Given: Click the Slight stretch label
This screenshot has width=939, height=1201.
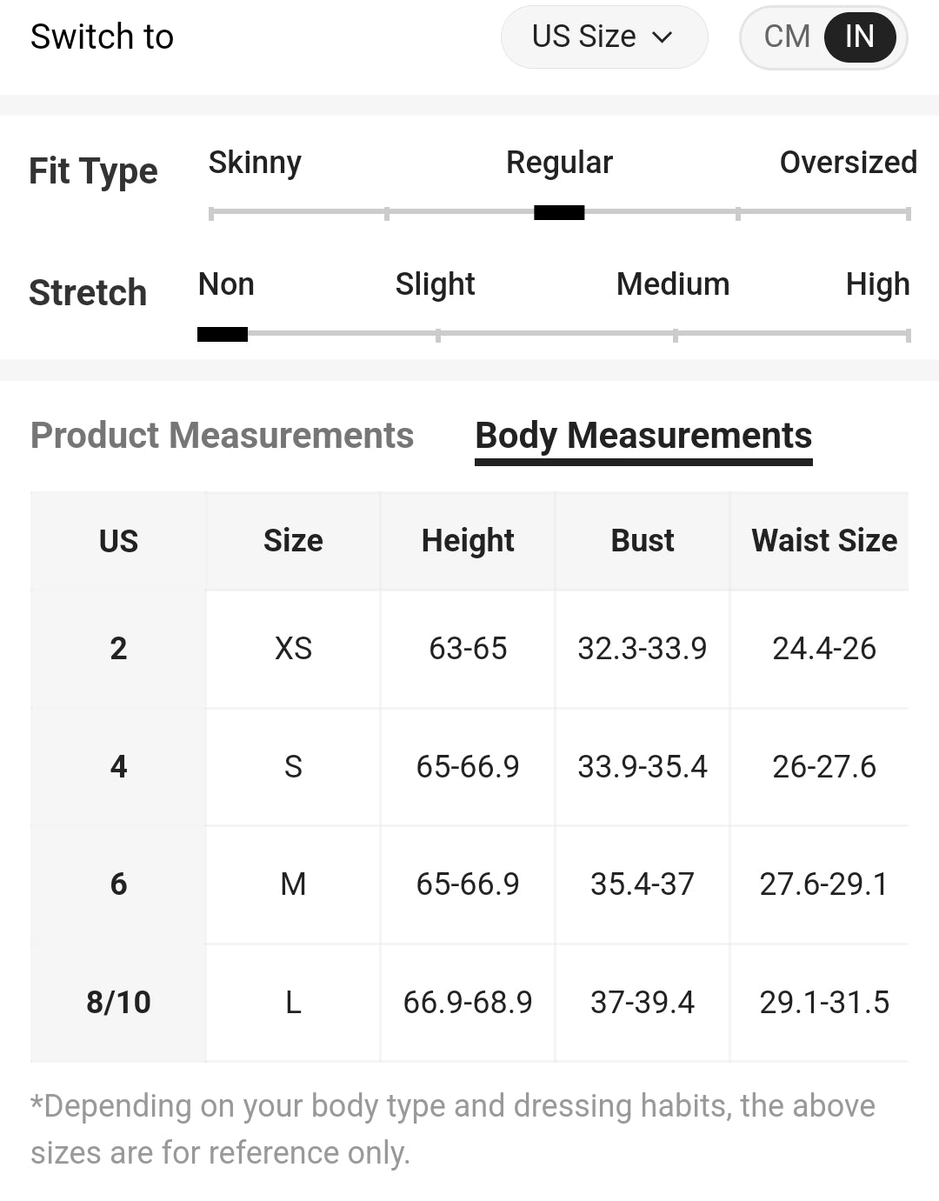Looking at the screenshot, I should 435,284.
